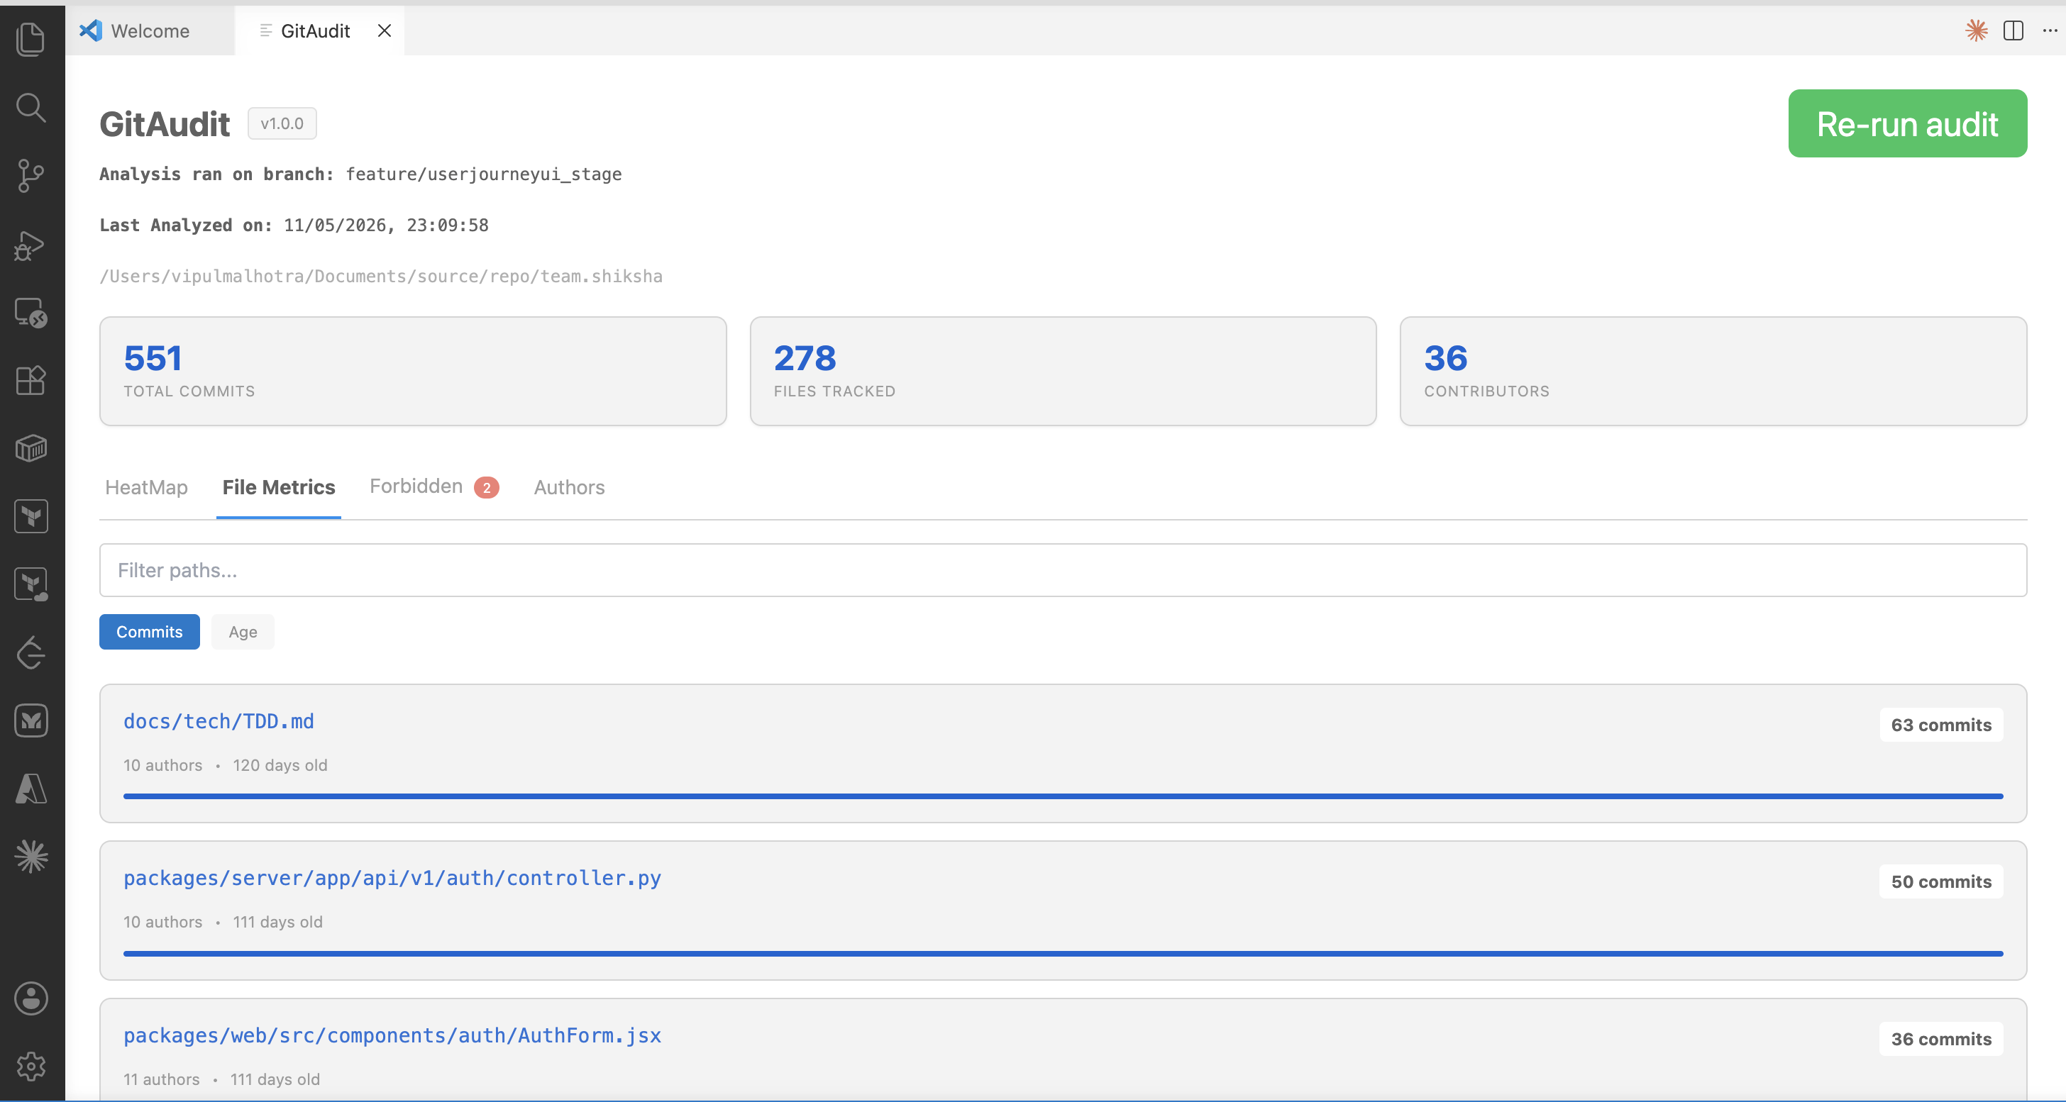The height and width of the screenshot is (1102, 2066).
Task: Open the Remote Explorer view
Action: [x=31, y=313]
